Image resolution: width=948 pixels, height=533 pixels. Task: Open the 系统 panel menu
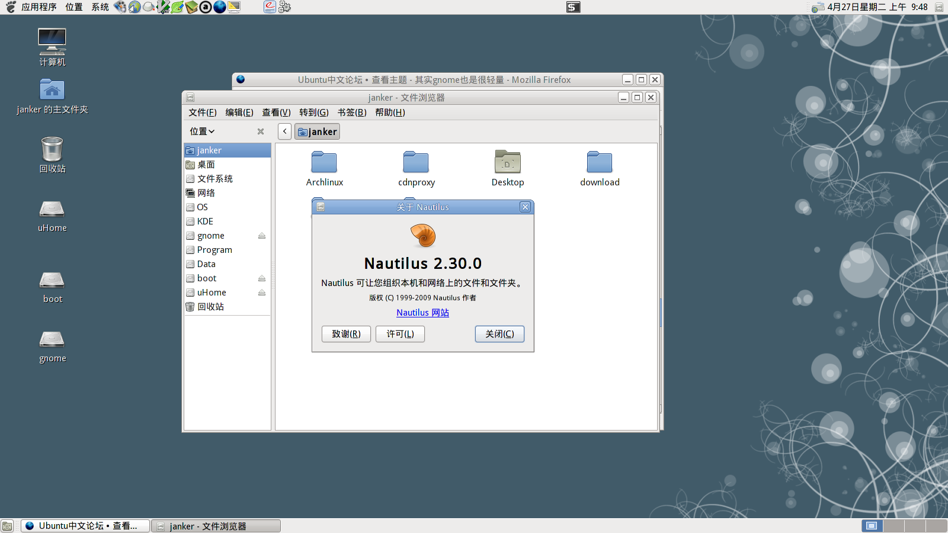pos(100,7)
